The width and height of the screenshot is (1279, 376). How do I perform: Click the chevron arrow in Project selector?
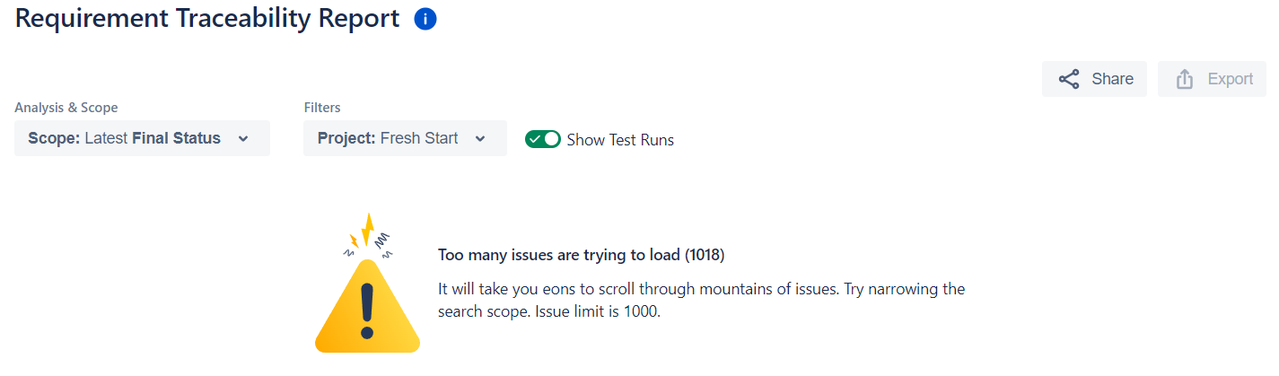[480, 139]
